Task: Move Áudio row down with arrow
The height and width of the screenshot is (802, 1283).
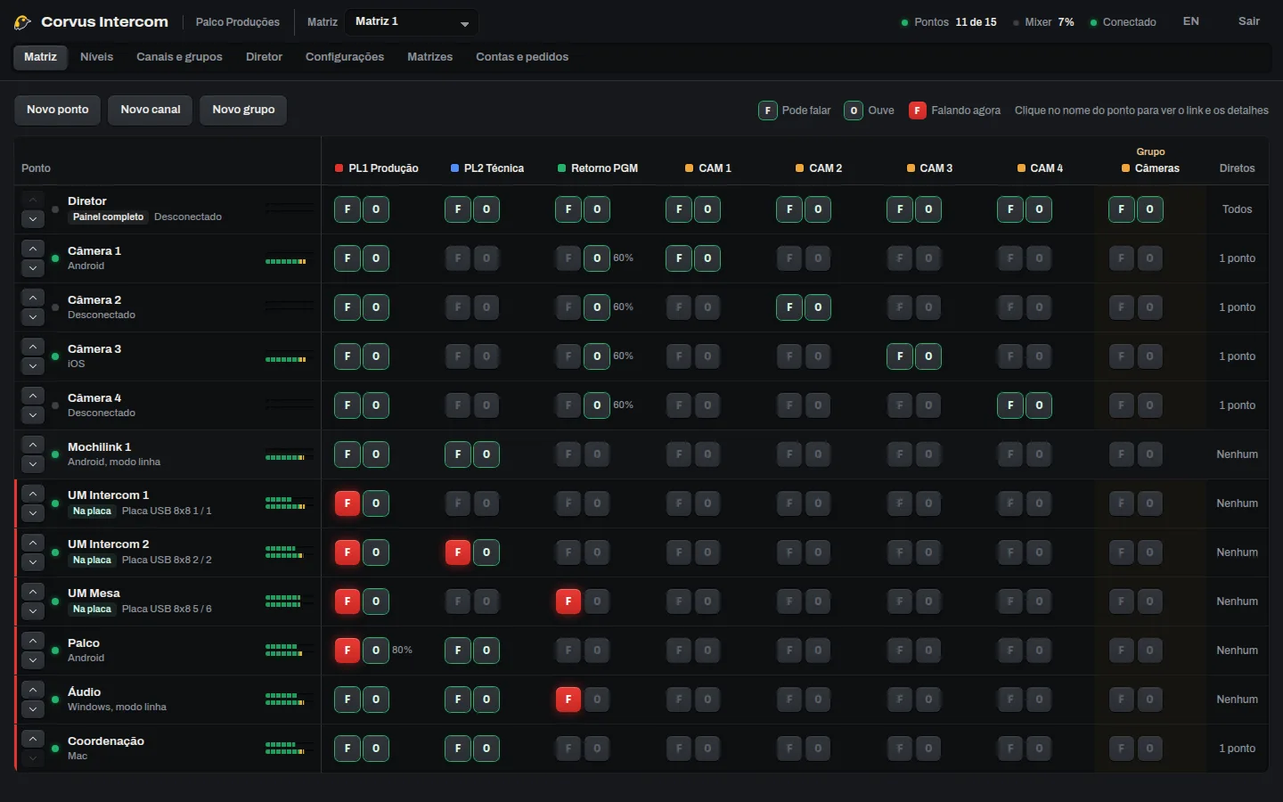Action: [32, 709]
